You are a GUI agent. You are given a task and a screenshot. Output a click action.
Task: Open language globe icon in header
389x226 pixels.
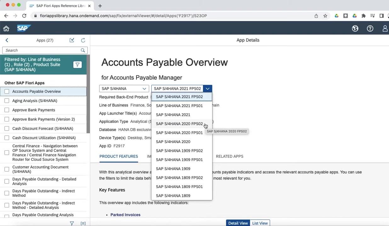pos(355,29)
